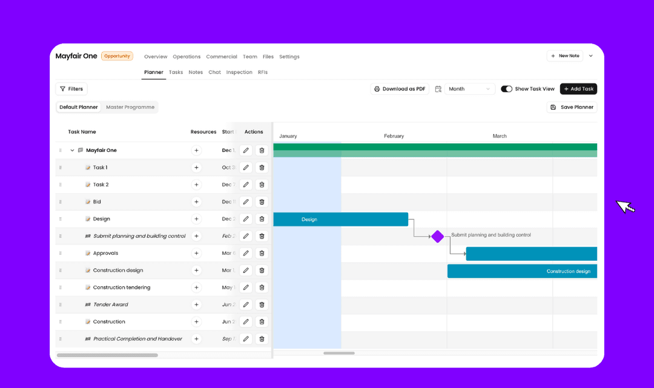This screenshot has height=388, width=654.
Task: Open the calendar search icon beside Month dropdown
Action: [438, 88]
